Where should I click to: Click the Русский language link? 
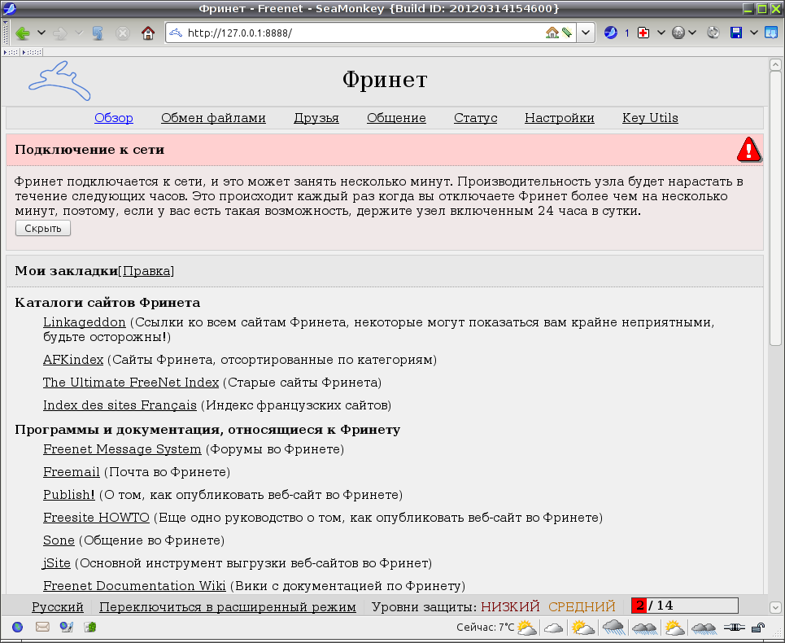click(58, 607)
